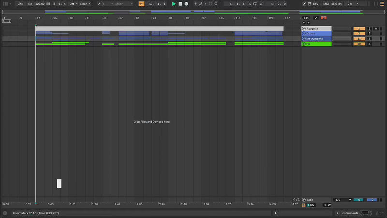
Task: Click the Set locator button
Action: click(306, 18)
